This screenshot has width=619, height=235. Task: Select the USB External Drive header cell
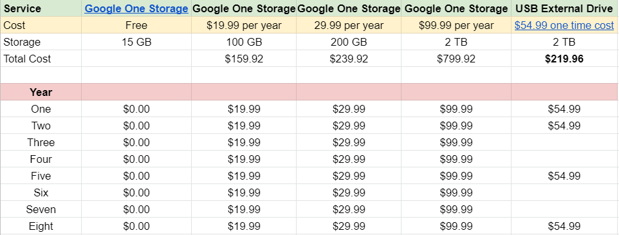pyautogui.click(x=565, y=8)
